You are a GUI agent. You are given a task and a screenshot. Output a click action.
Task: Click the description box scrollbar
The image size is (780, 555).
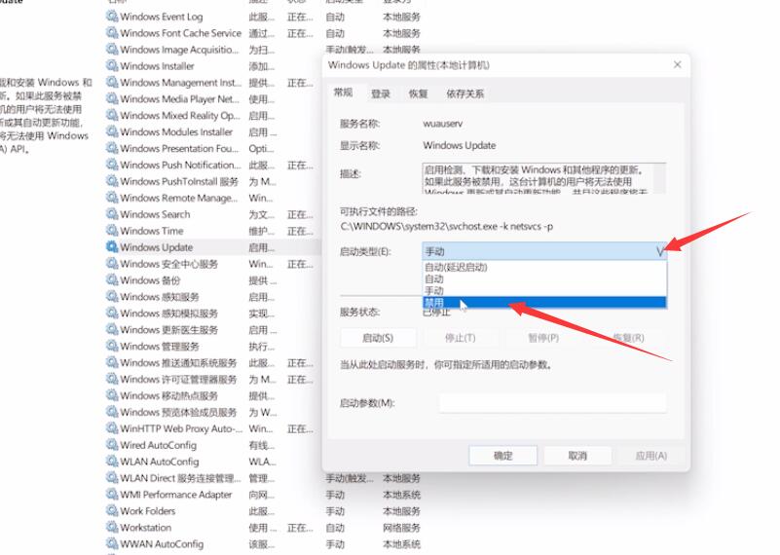(659, 178)
